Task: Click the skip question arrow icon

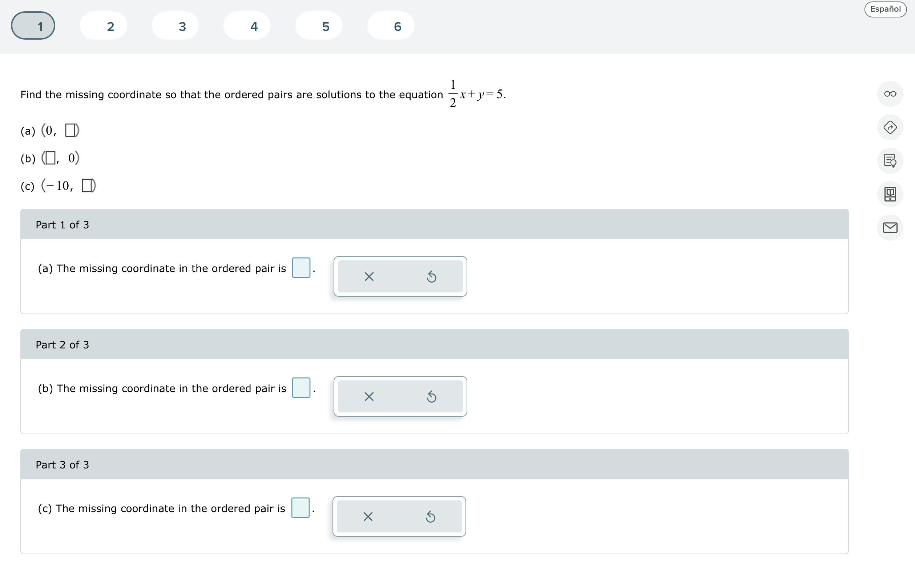Action: click(x=890, y=127)
